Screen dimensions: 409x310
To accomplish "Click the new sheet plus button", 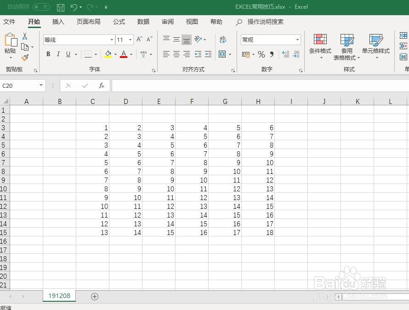I will (94, 297).
